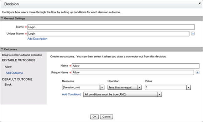Open the Resource dropdown arrow
Image resolution: width=203 pixels, height=122 pixels.
coord(102,88)
